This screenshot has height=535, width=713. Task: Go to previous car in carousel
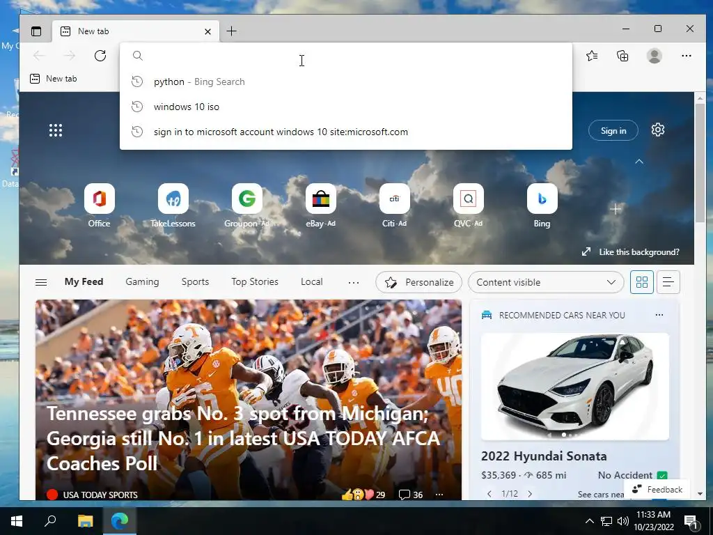click(489, 494)
